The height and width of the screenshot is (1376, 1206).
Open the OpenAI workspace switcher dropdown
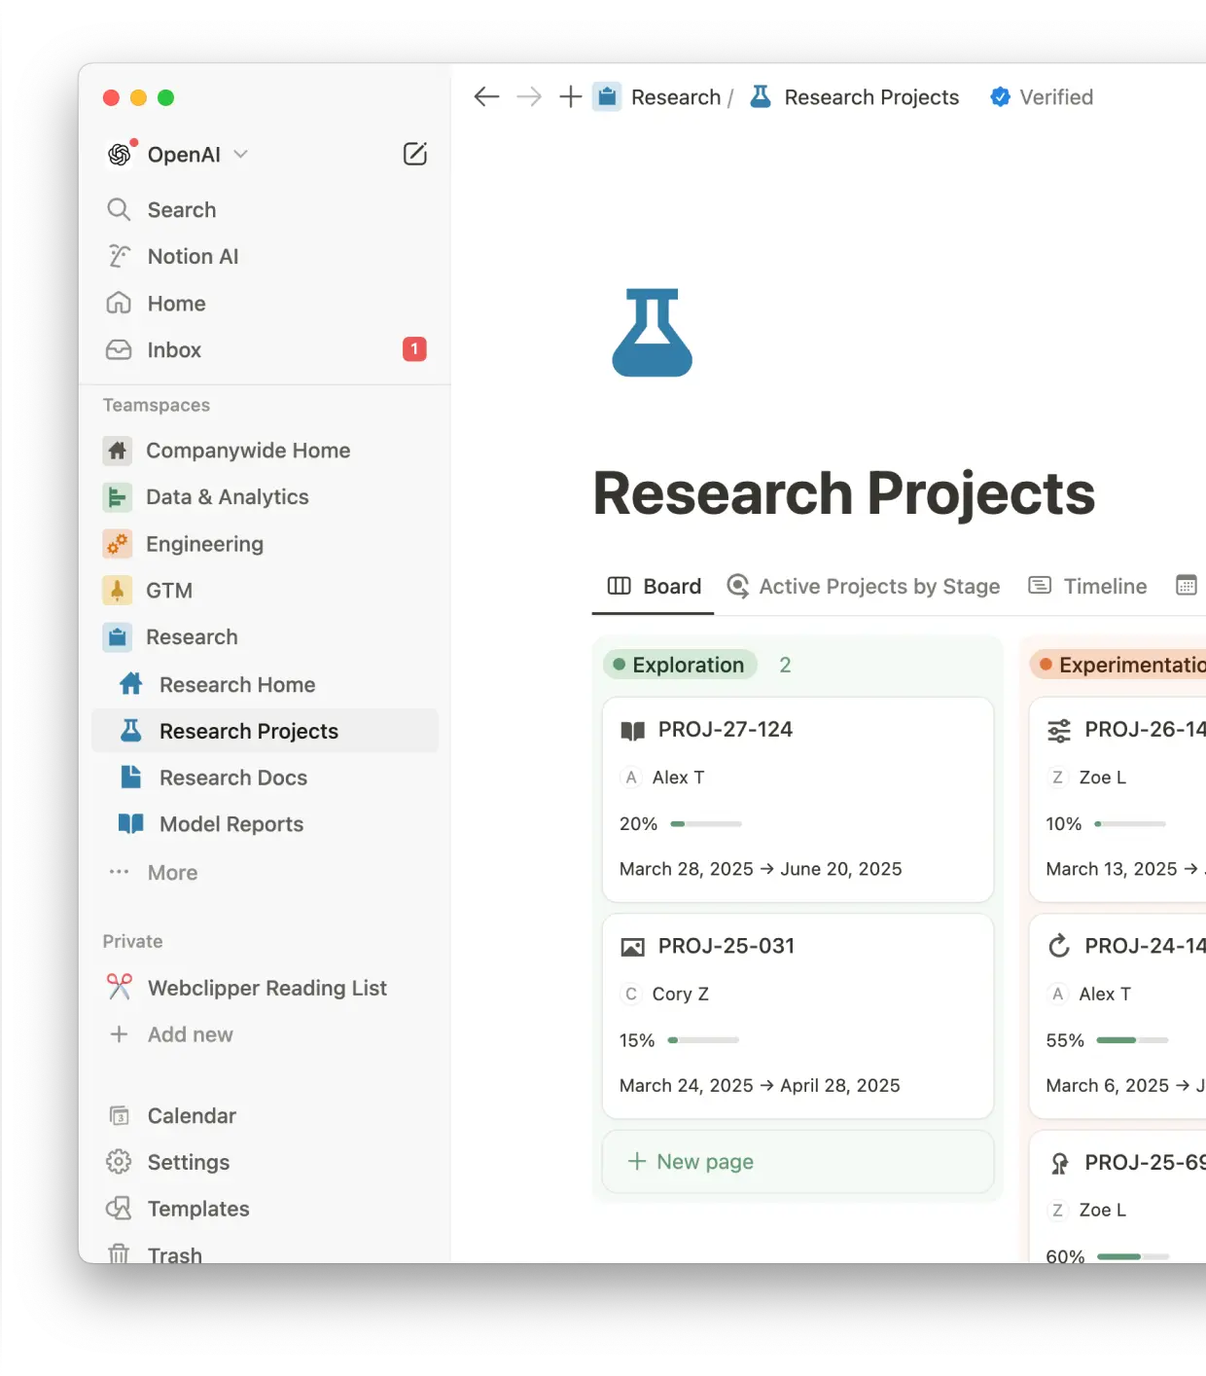point(184,154)
